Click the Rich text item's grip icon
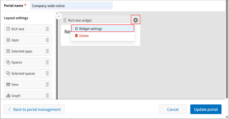The height and width of the screenshot is (119, 229). [x=47, y=29]
